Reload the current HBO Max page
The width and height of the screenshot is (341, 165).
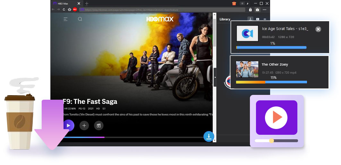tap(64, 10)
